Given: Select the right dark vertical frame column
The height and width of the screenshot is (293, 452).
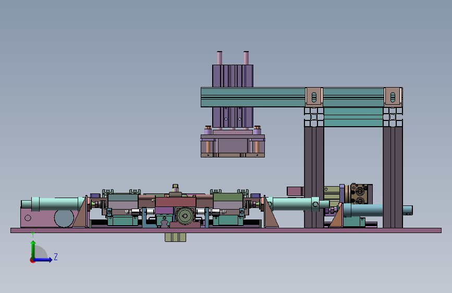Looking at the screenshot, I should click(393, 177).
